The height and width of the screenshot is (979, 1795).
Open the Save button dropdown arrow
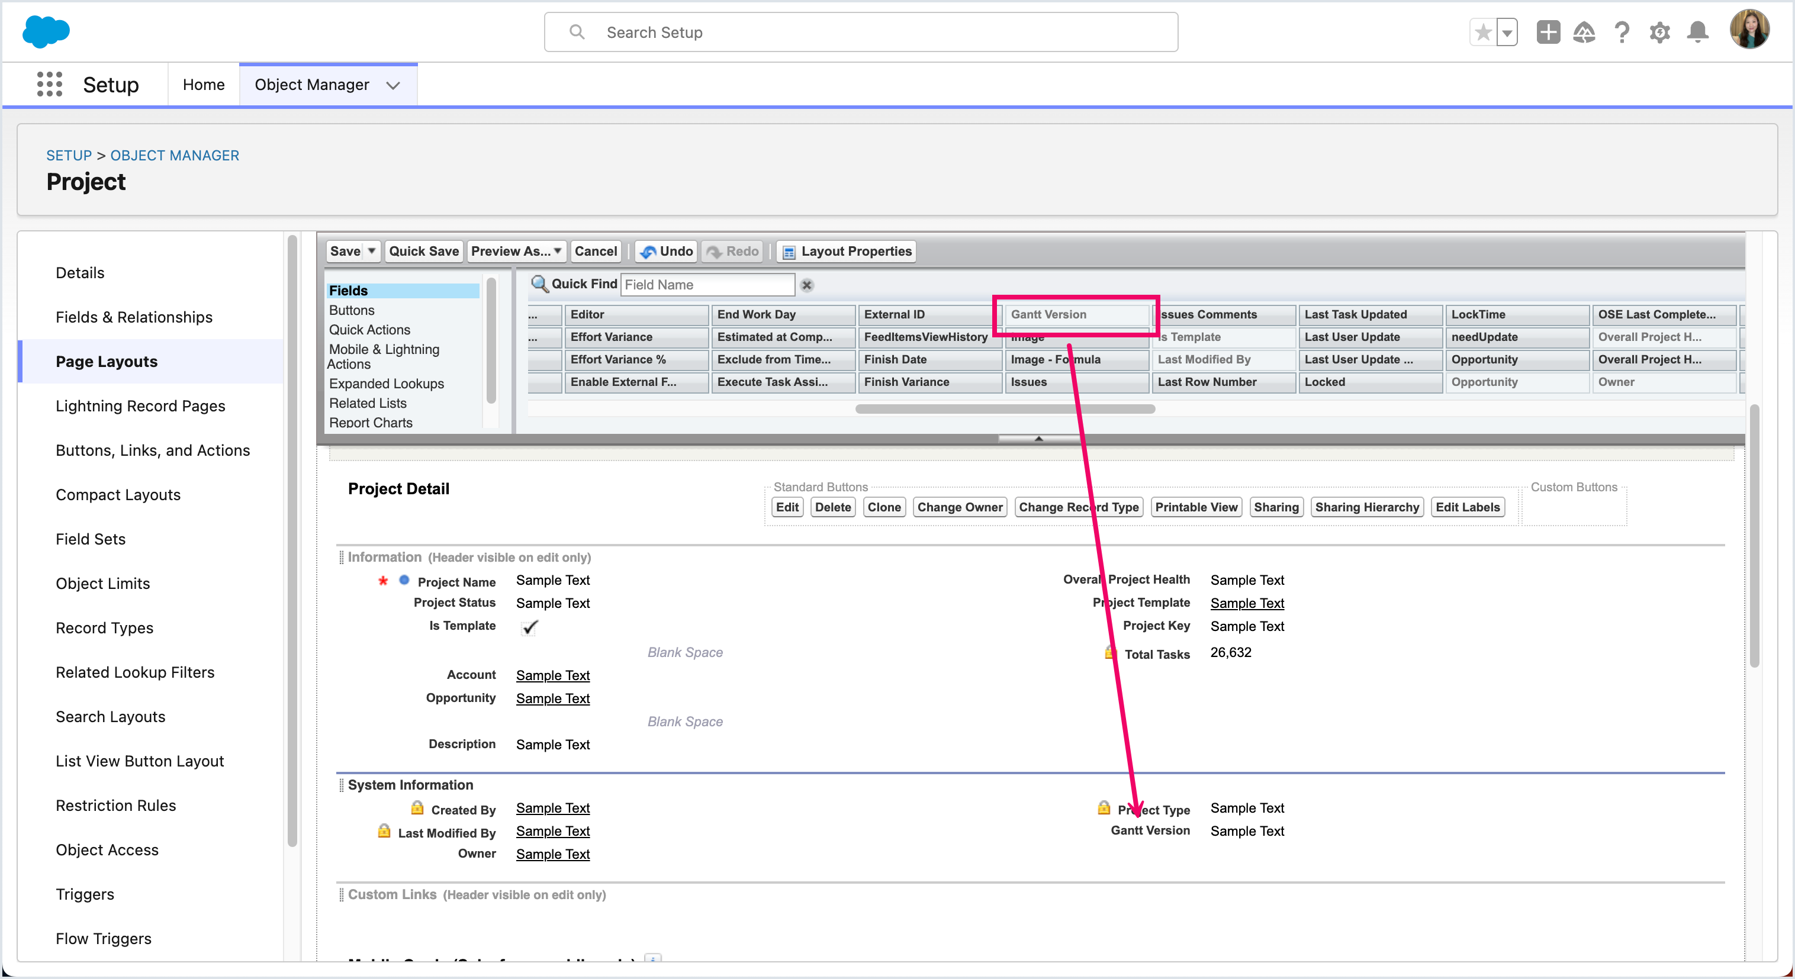coord(372,251)
